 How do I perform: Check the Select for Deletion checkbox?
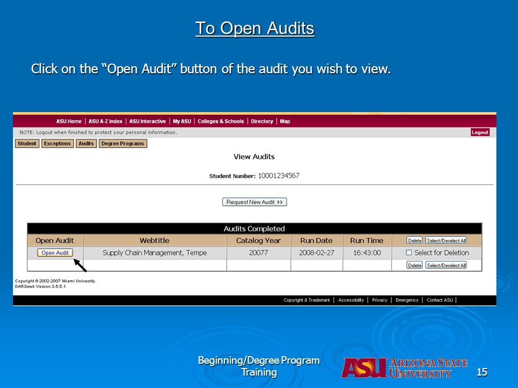[x=408, y=252]
